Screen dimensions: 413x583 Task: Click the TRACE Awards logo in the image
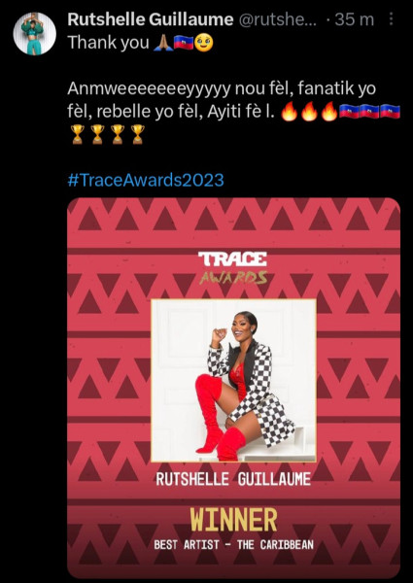(x=232, y=268)
